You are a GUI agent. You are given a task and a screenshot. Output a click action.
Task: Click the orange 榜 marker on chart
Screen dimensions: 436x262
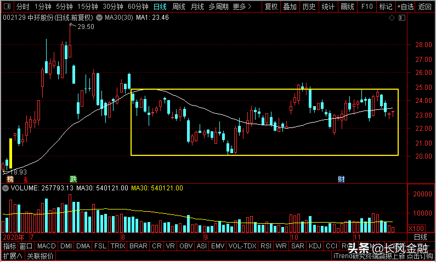click(x=9, y=179)
